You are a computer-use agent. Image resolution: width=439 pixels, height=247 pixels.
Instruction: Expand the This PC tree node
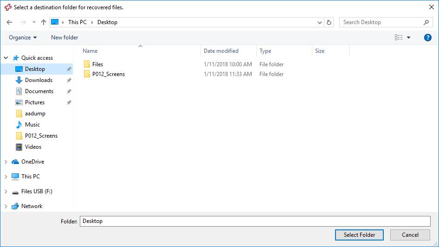click(x=6, y=177)
